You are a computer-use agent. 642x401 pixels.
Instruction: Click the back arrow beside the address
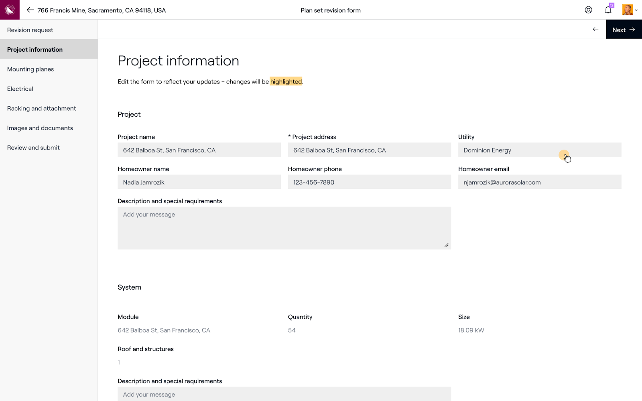[30, 10]
